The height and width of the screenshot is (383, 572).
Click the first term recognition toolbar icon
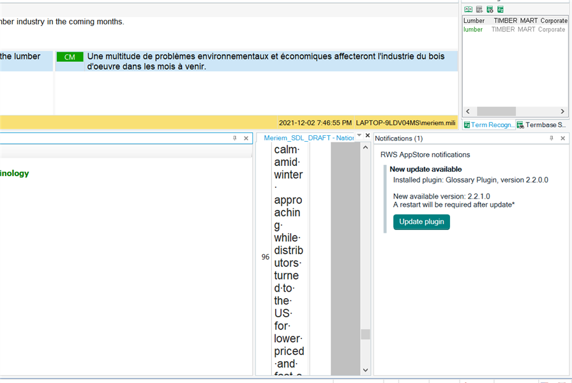click(468, 9)
